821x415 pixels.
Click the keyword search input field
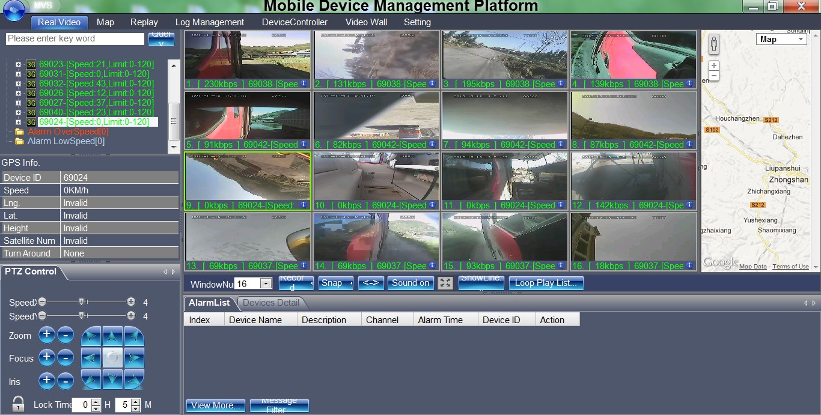tap(75, 38)
